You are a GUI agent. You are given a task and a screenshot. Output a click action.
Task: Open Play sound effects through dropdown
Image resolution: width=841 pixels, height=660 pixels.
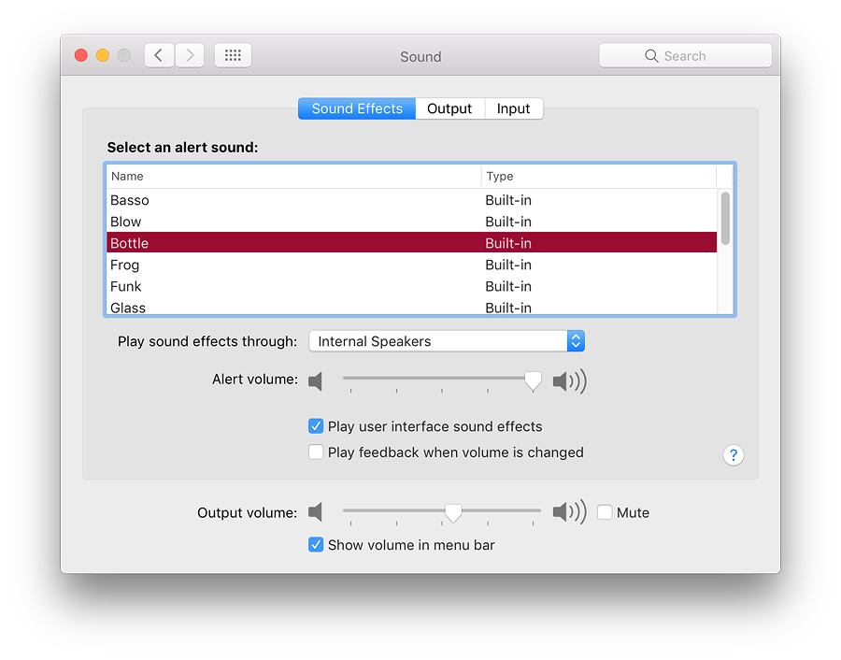[447, 341]
